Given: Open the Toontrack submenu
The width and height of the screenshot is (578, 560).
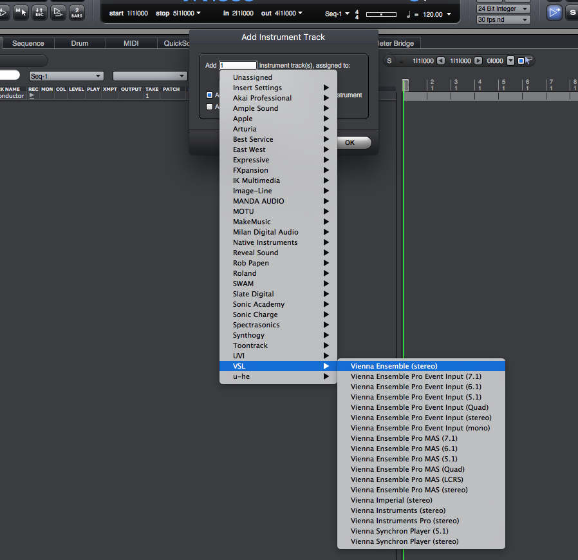Looking at the screenshot, I should pyautogui.click(x=278, y=345).
